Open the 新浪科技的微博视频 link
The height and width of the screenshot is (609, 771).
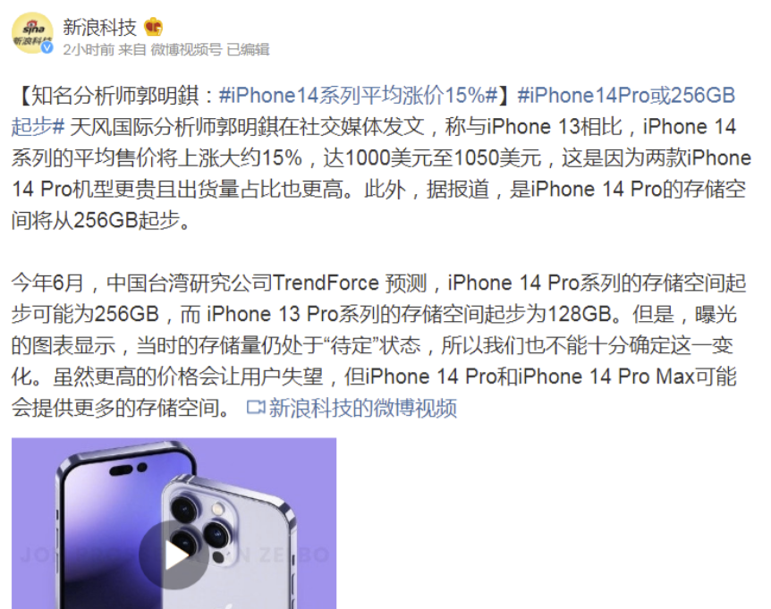(363, 408)
